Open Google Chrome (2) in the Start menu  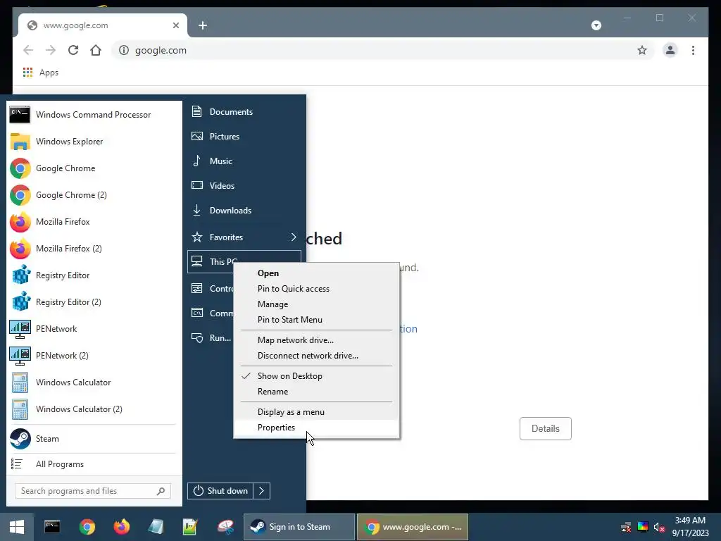coord(94,194)
